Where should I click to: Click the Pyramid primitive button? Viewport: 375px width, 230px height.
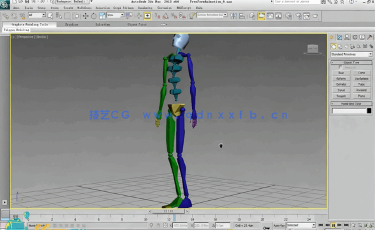pos(361,90)
